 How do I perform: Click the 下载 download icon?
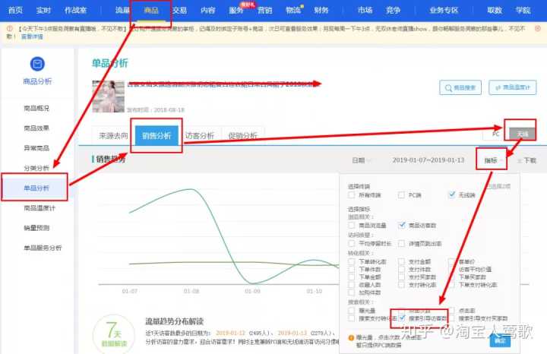point(526,160)
